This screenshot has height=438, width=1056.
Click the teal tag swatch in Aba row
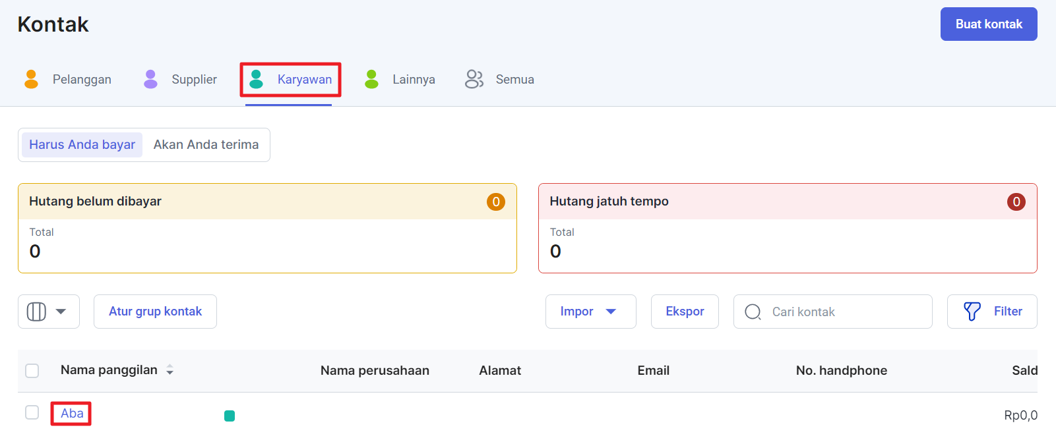230,416
